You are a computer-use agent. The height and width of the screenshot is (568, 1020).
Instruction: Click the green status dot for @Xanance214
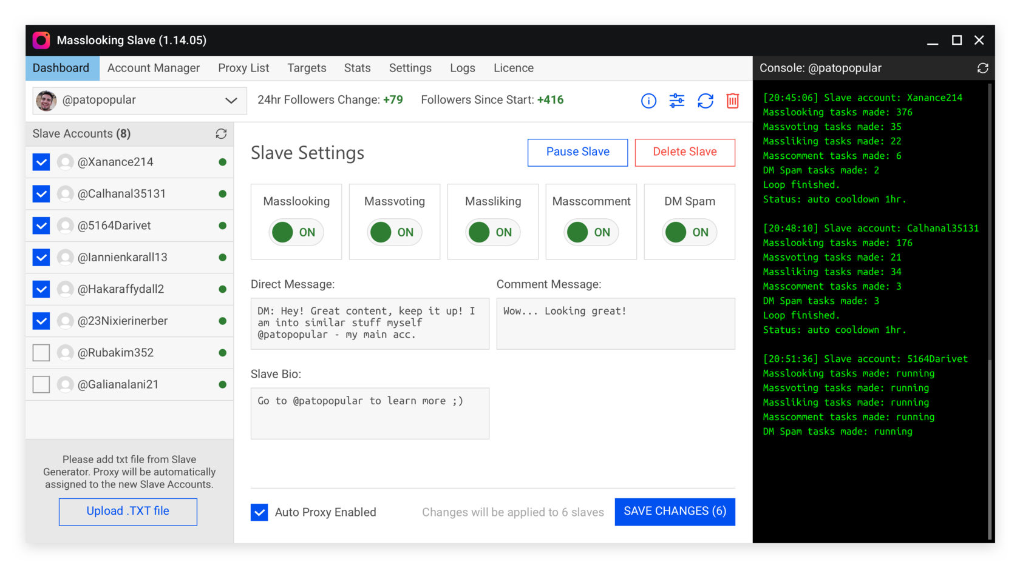tap(223, 162)
